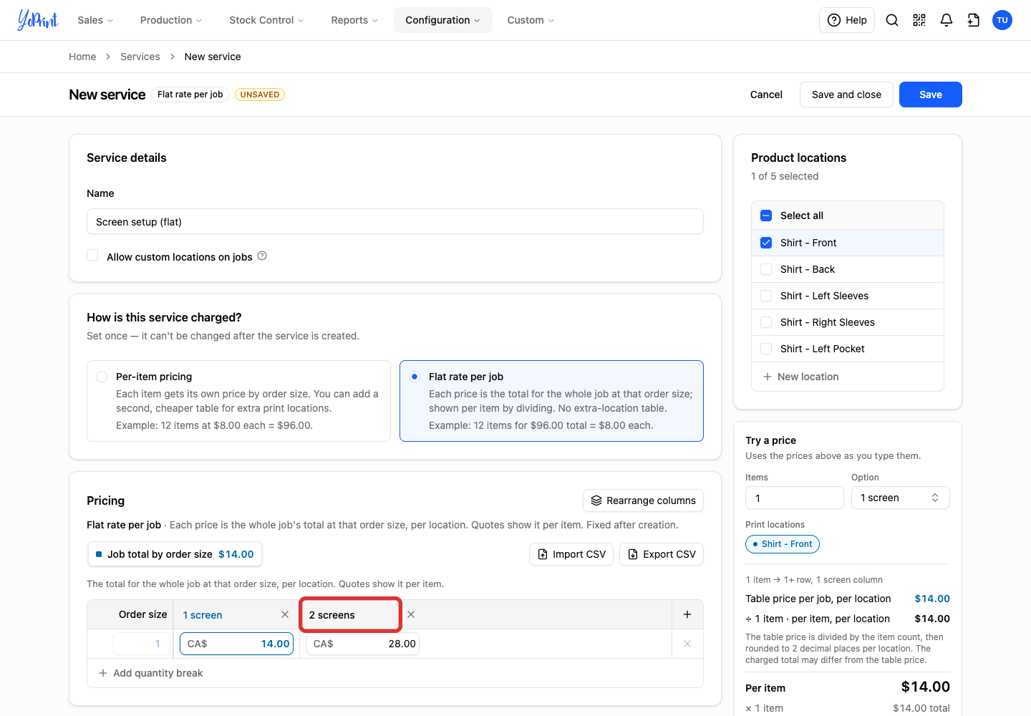Click the service Name input field
1031x716 pixels.
tap(395, 221)
